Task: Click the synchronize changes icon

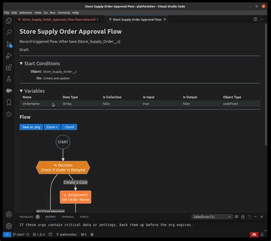Action: tap(27, 235)
